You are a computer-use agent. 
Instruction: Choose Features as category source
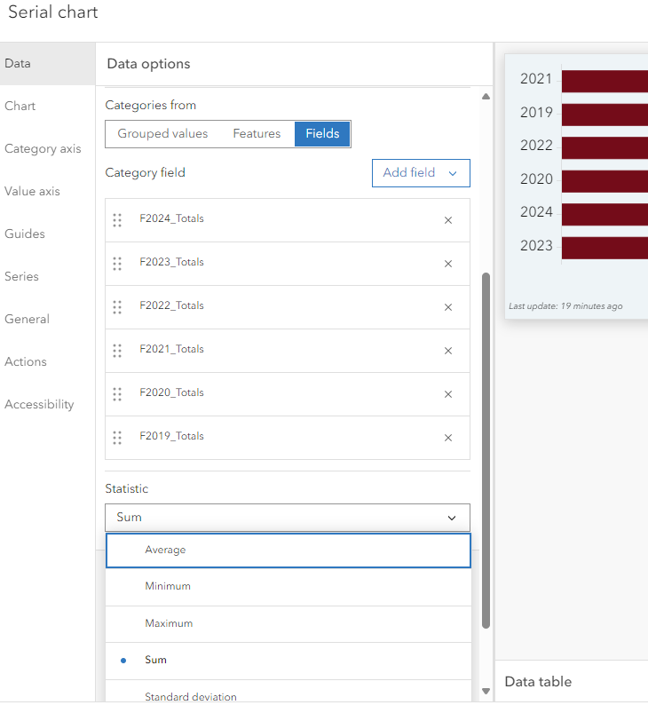click(257, 134)
